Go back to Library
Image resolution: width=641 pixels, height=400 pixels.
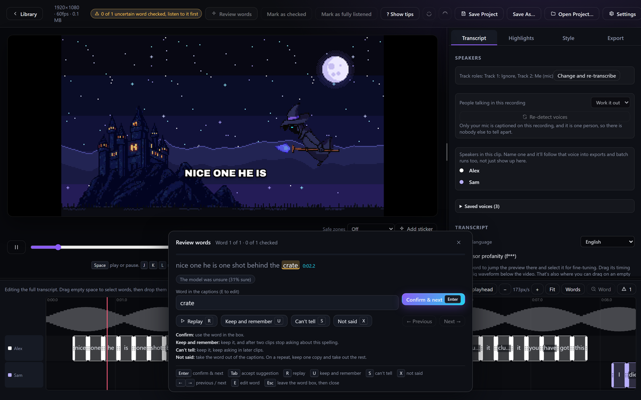[x=25, y=14]
